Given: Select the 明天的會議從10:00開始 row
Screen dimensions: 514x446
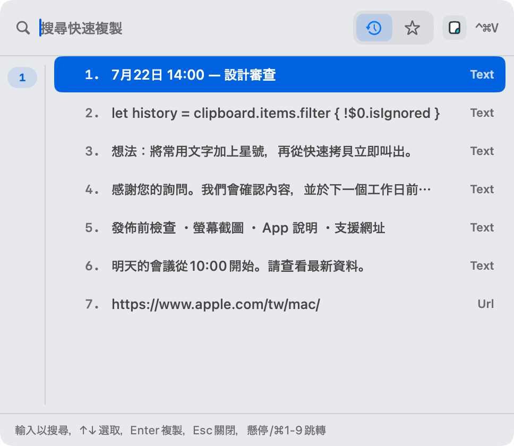Looking at the screenshot, I should pos(280,266).
